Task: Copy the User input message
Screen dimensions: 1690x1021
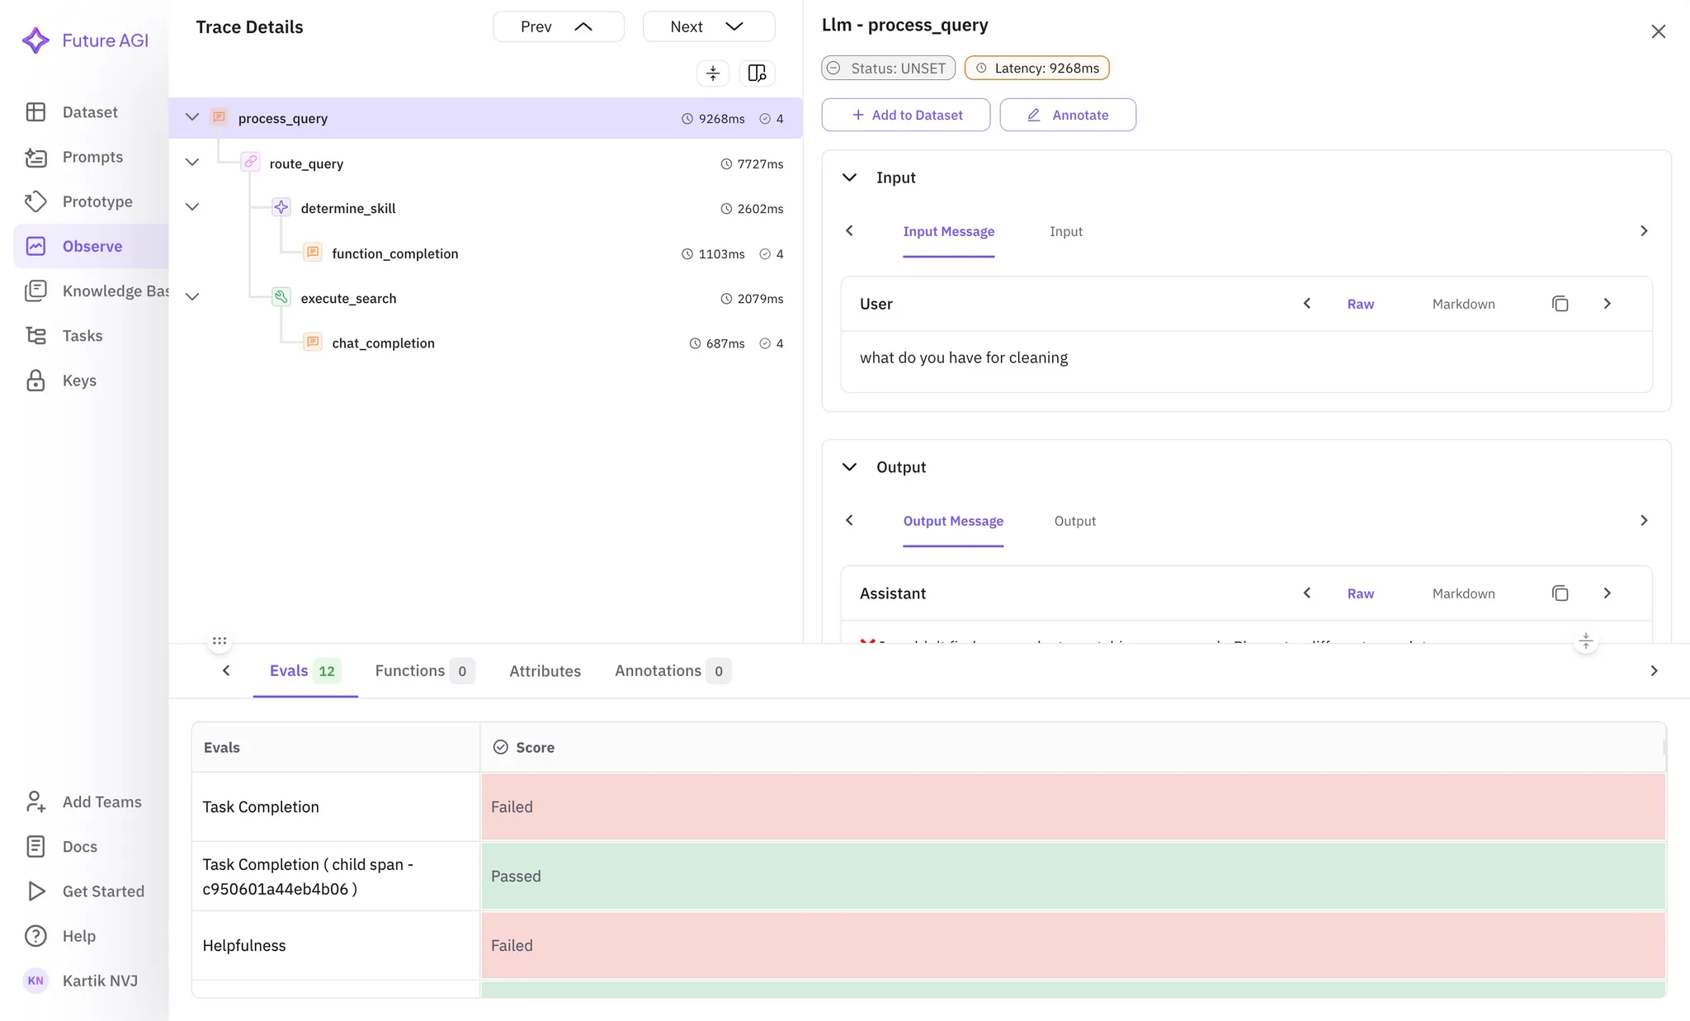Action: pos(1560,304)
